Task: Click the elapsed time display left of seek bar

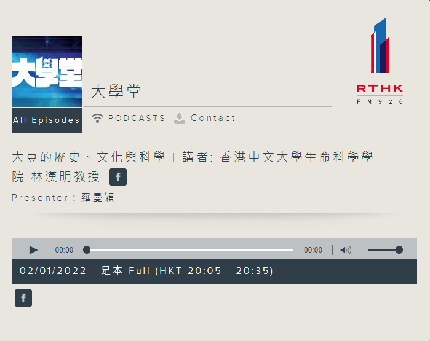Action: 64,250
